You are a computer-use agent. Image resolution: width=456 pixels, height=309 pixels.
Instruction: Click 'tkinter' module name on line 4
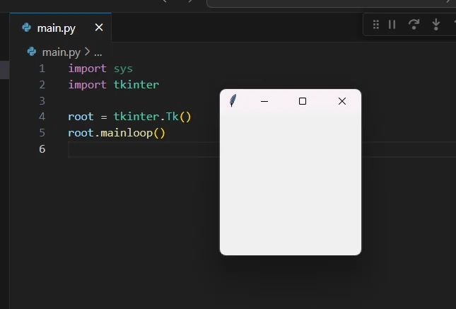(136, 117)
